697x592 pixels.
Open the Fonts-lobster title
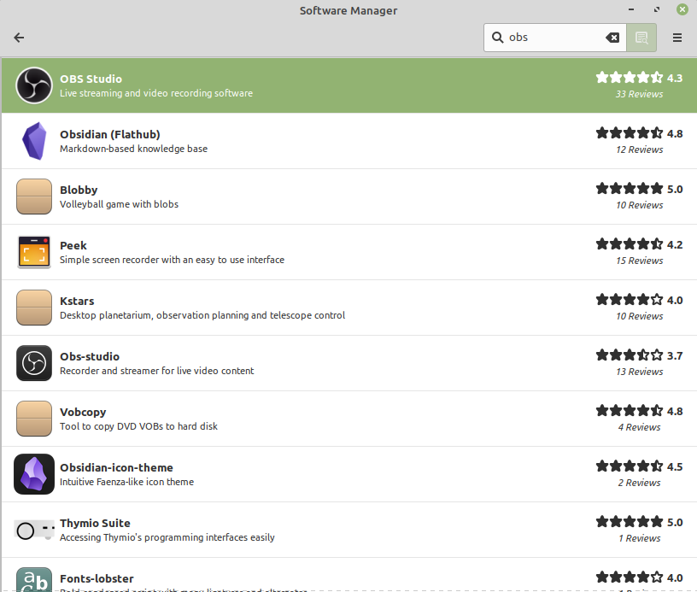pos(97,578)
